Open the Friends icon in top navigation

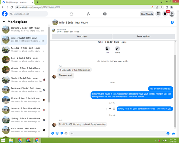pyautogui.click(x=88, y=14)
